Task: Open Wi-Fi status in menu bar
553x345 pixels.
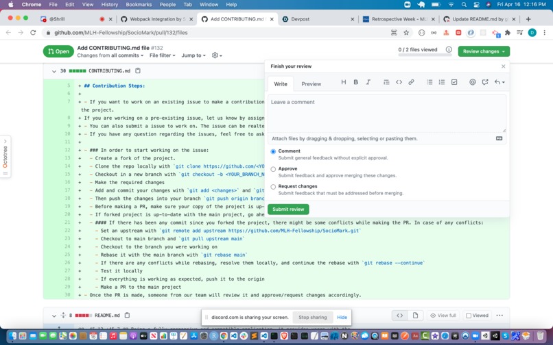Action: pyautogui.click(x=451, y=5)
